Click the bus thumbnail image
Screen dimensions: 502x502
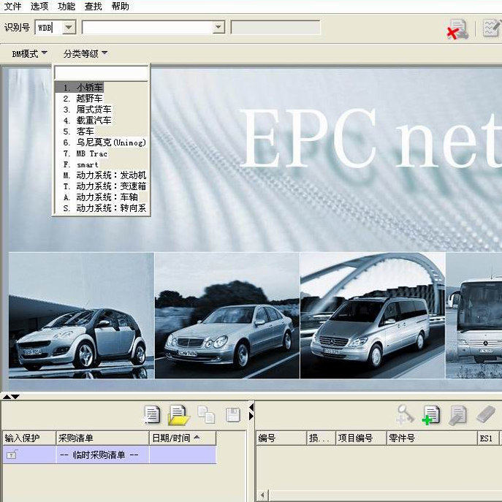pyautogui.click(x=474, y=316)
